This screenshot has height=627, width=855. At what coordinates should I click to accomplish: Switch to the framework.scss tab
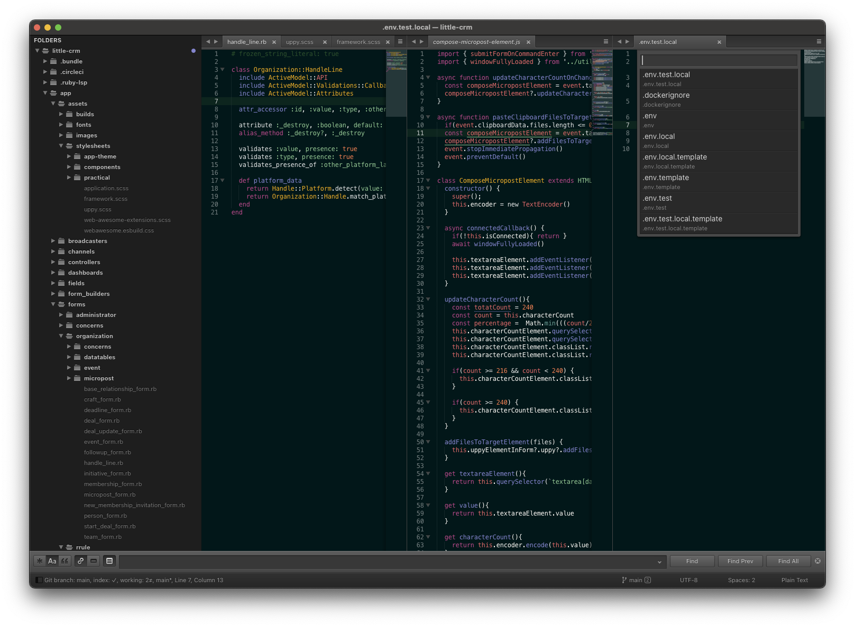[358, 42]
